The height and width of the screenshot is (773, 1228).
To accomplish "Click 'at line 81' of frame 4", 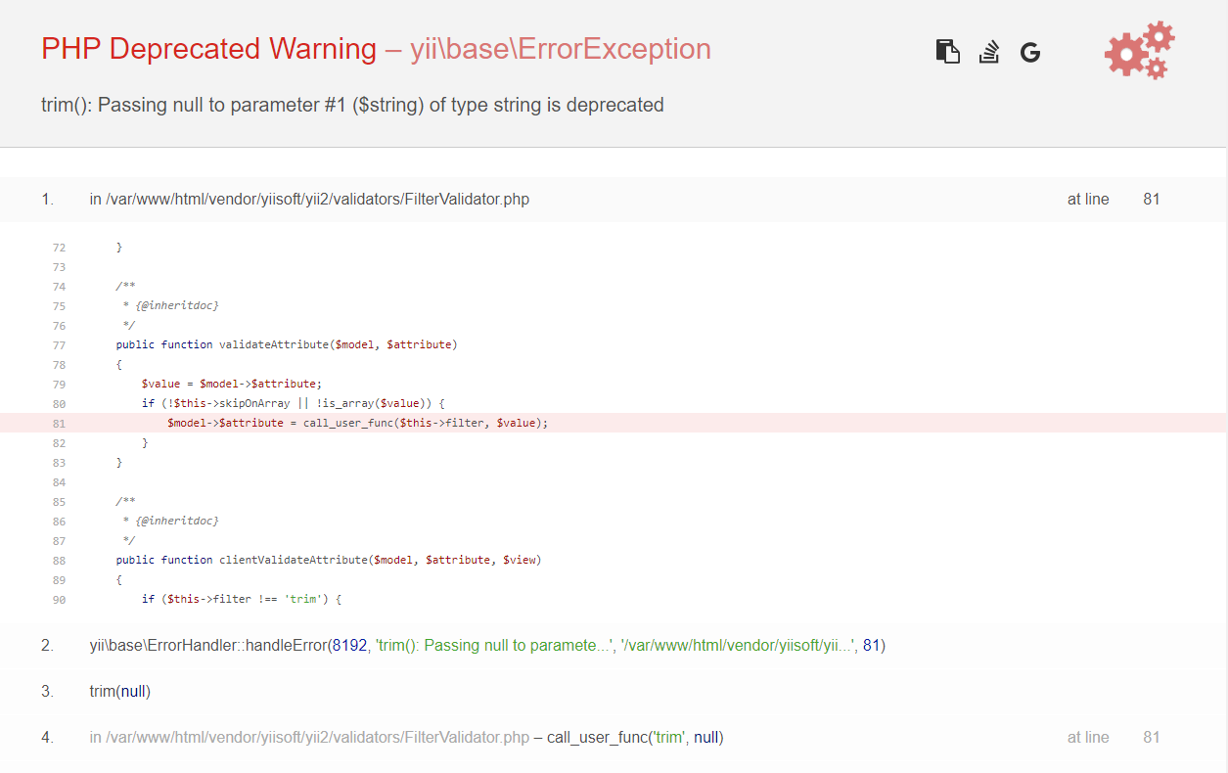I will click(1114, 737).
